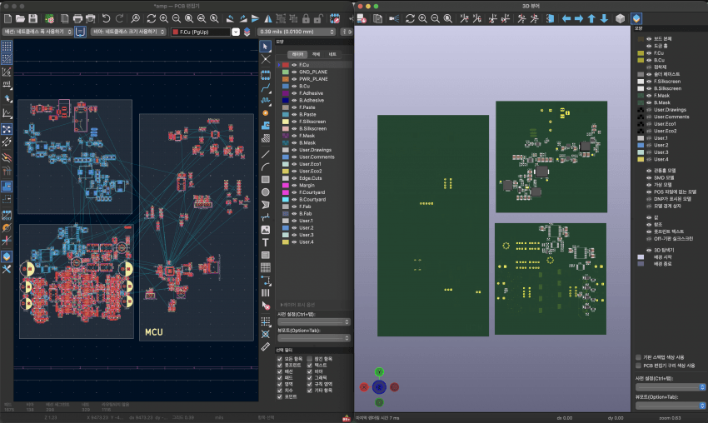Hide the GND_PLANE layer via eye icon

(x=294, y=72)
